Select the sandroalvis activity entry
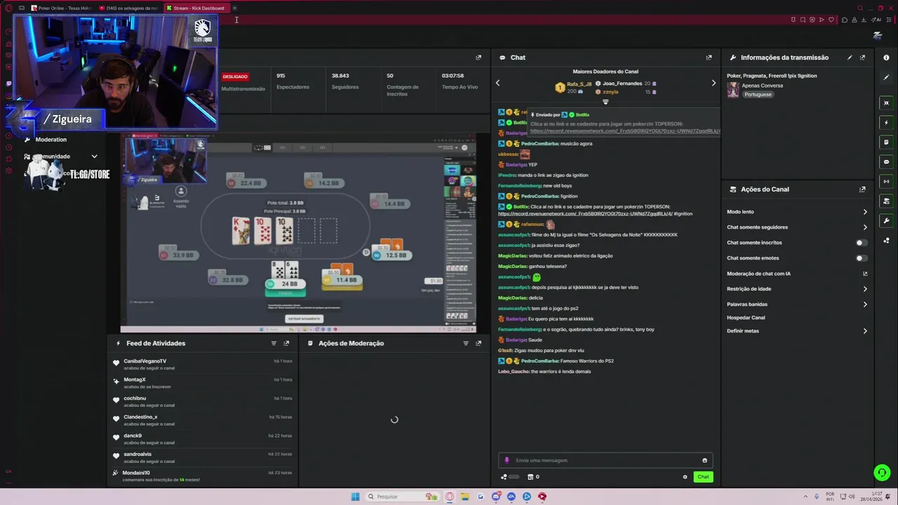This screenshot has height=505, width=898. 203,457
